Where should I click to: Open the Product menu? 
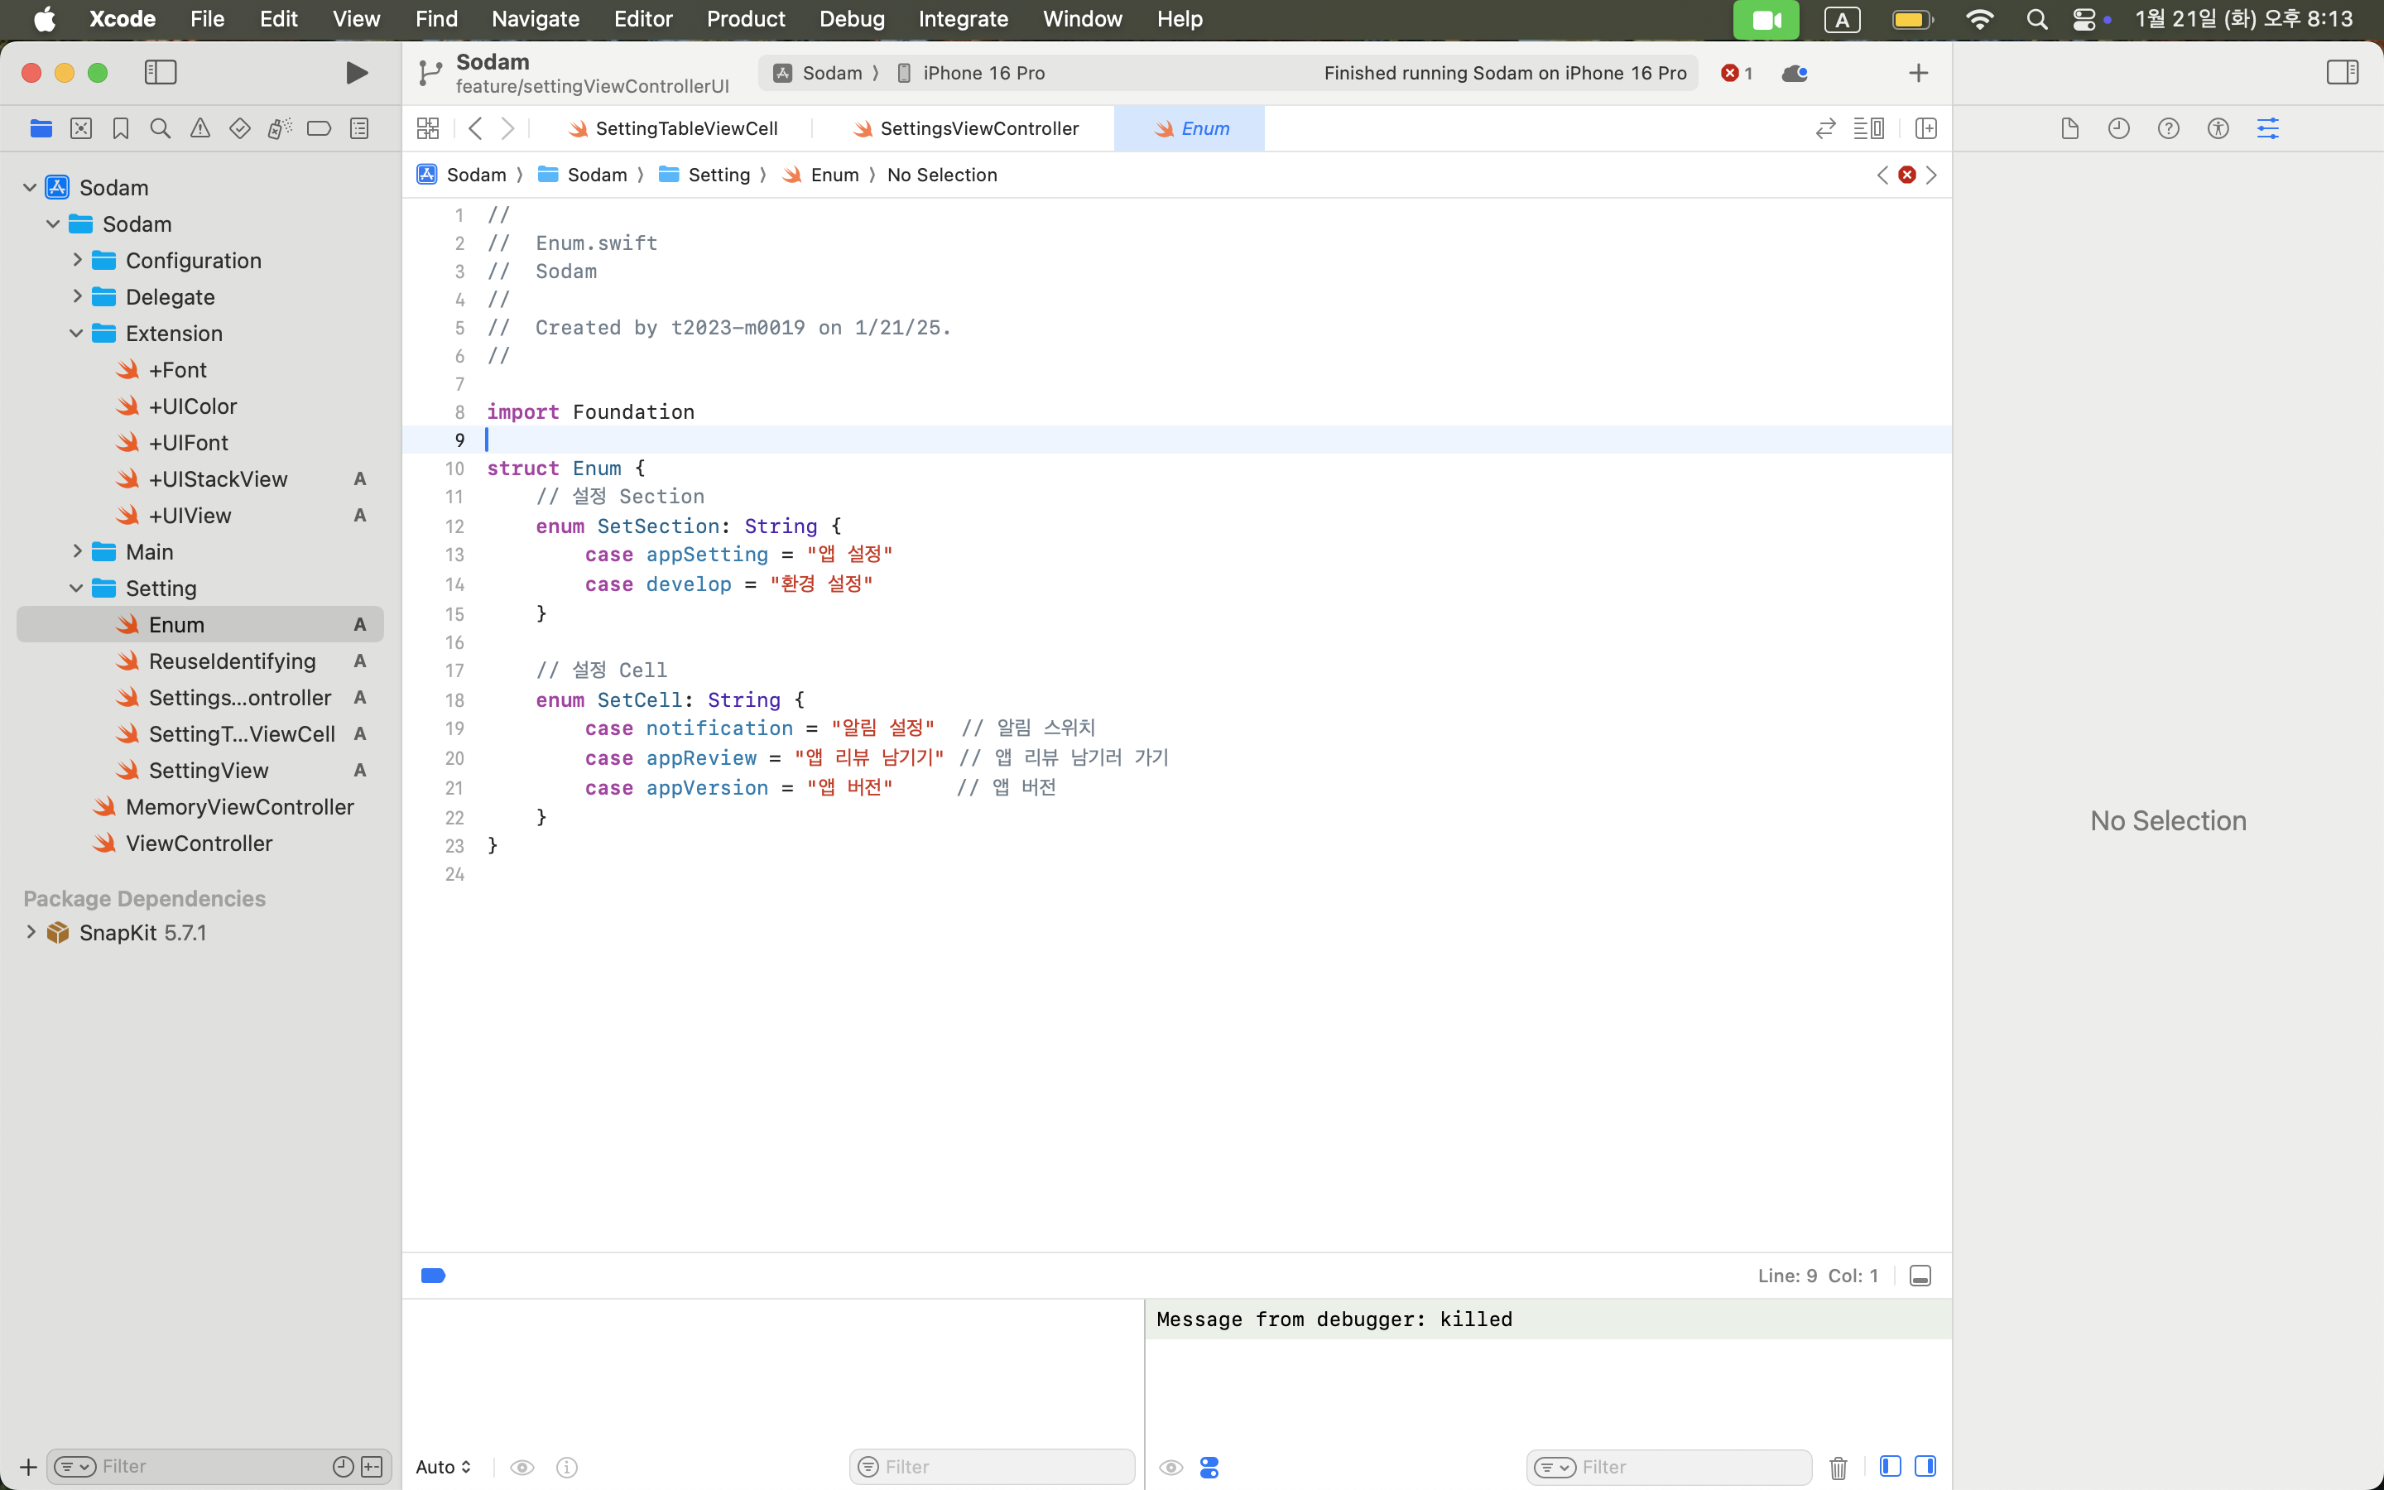(x=745, y=19)
